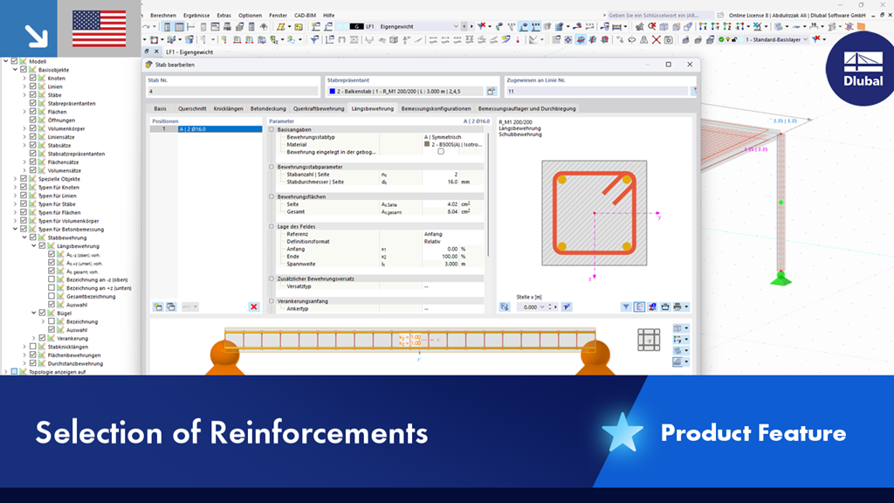Click the pick-location icon right of Stelle x
894x503 pixels.
coord(566,307)
